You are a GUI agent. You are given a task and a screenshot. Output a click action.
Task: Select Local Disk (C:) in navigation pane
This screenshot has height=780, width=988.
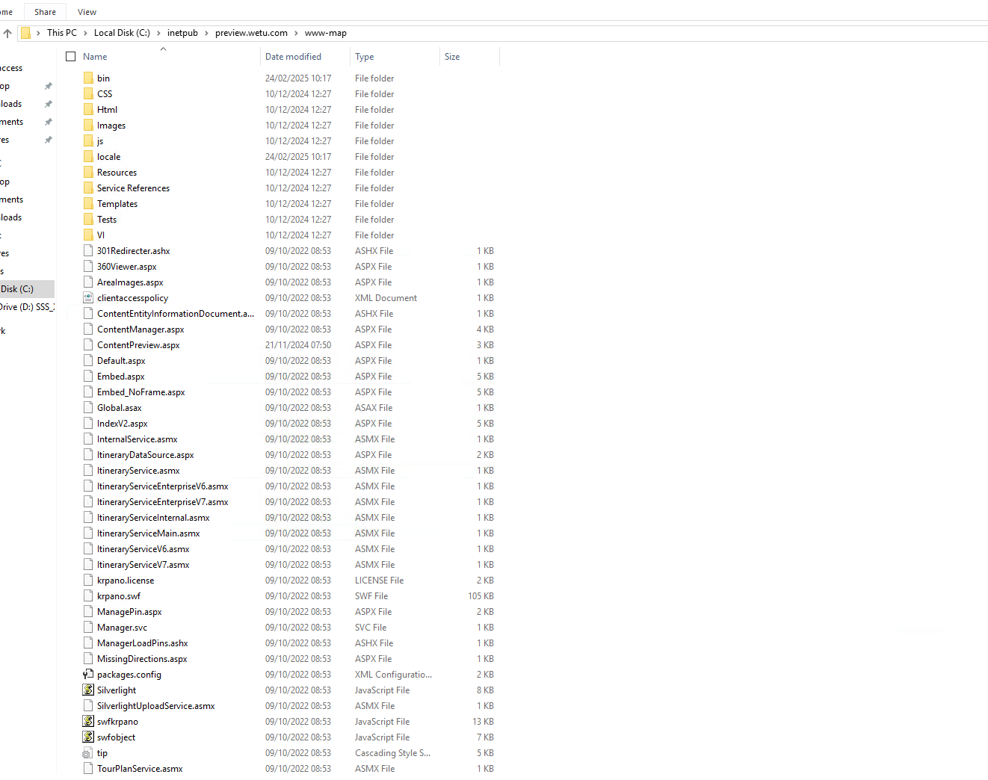click(18, 288)
